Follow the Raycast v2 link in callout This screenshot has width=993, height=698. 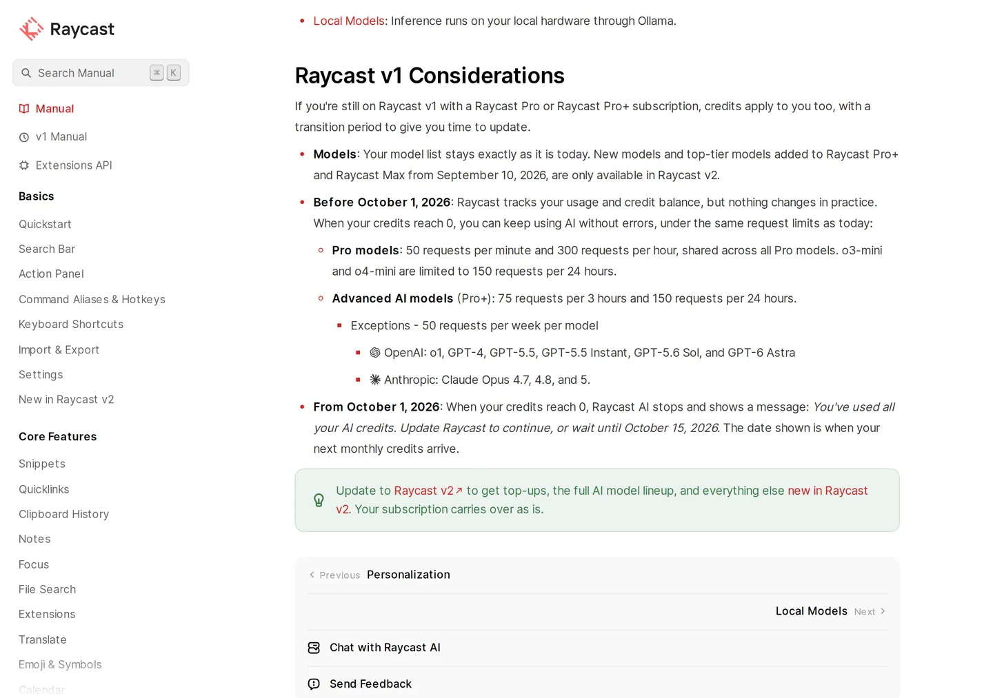pyautogui.click(x=428, y=491)
